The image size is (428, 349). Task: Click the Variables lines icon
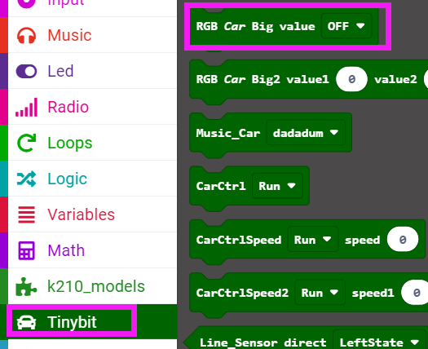[x=26, y=214]
